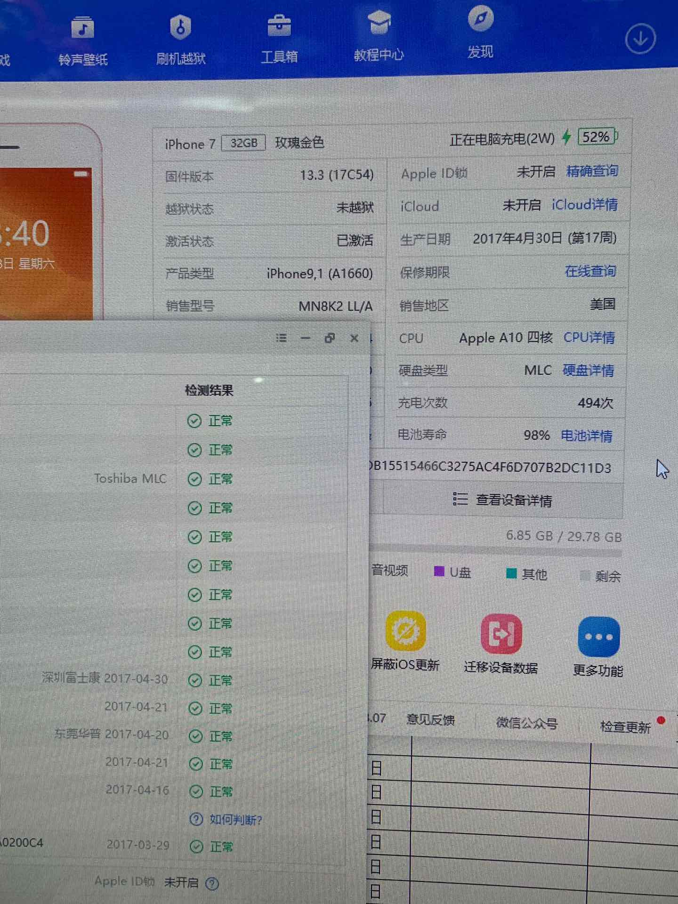Select sales model MN8K2 LL/A
The image size is (678, 904).
pyautogui.click(x=335, y=307)
